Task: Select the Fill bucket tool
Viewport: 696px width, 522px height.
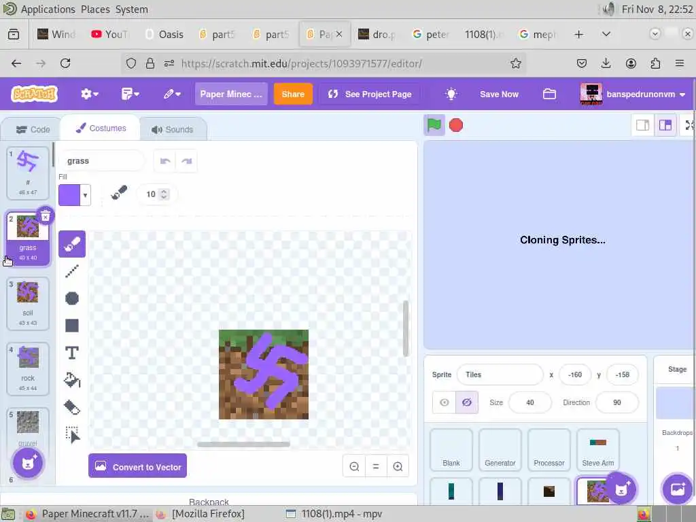Action: pos(72,380)
